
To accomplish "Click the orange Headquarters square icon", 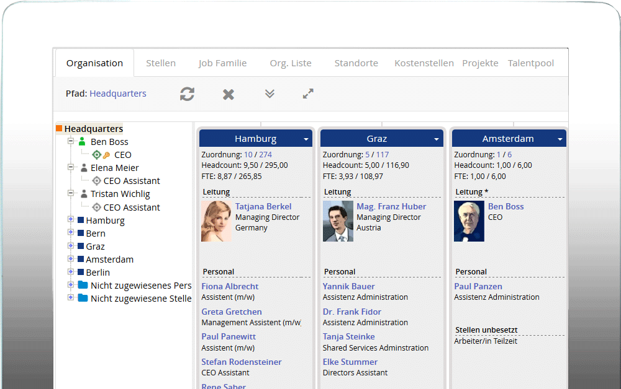I will click(59, 128).
